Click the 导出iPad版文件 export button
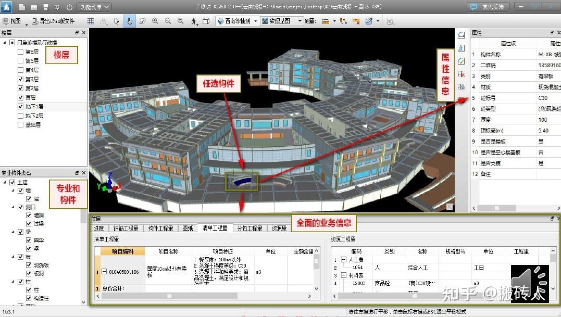 pyautogui.click(x=53, y=21)
